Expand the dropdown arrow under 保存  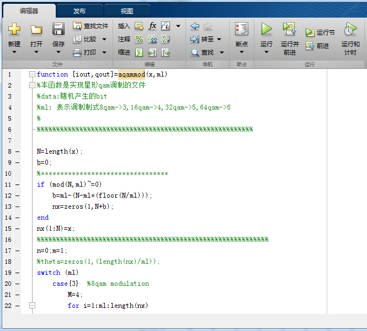click(x=58, y=52)
